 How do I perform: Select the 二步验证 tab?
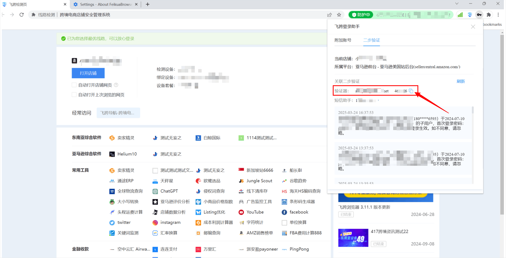[371, 40]
